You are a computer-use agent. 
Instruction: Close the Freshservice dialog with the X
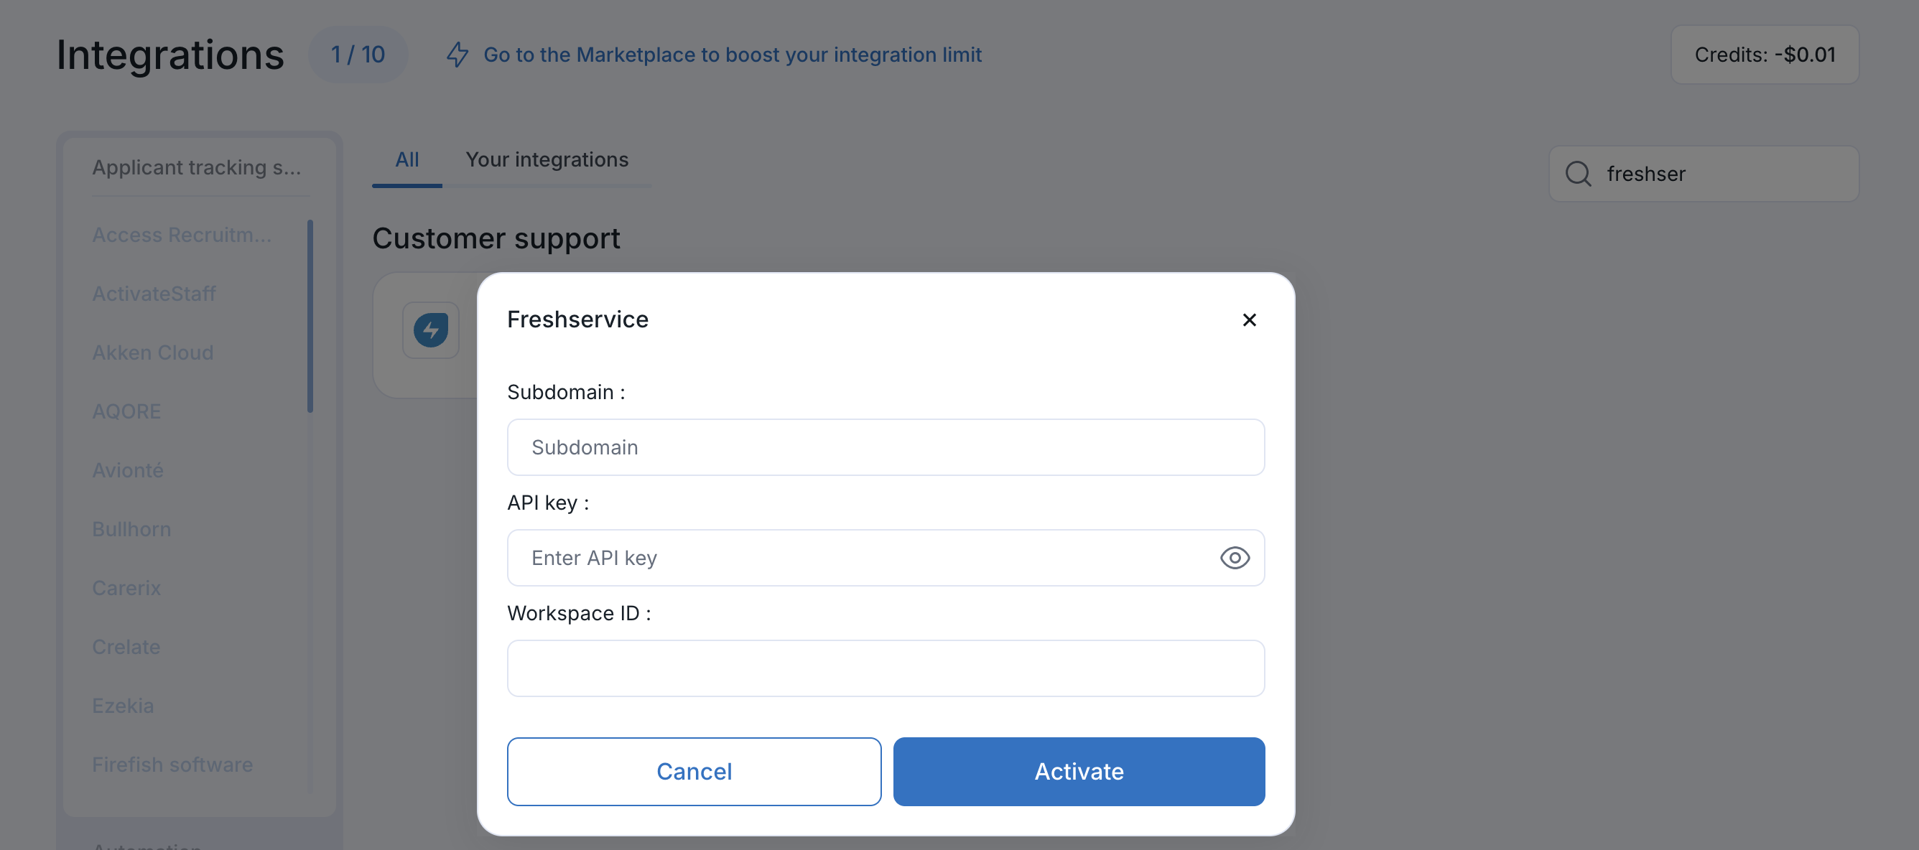(x=1249, y=319)
